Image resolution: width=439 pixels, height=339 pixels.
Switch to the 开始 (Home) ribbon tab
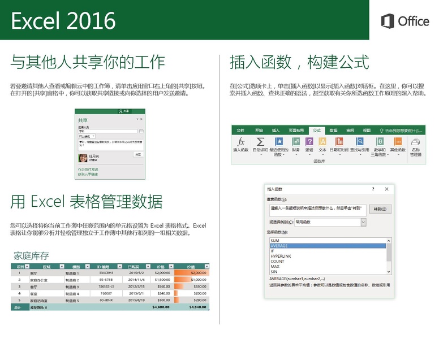(x=259, y=131)
